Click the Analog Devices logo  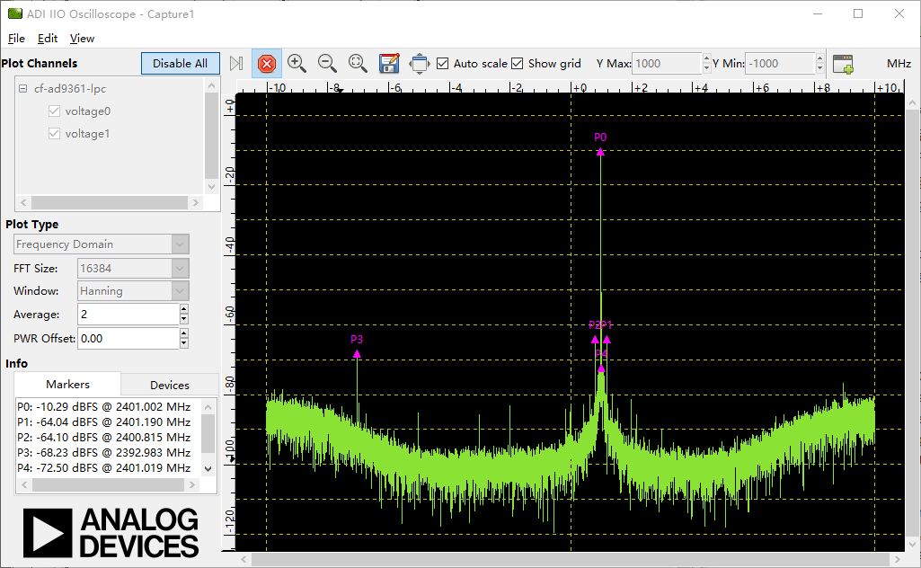(111, 533)
